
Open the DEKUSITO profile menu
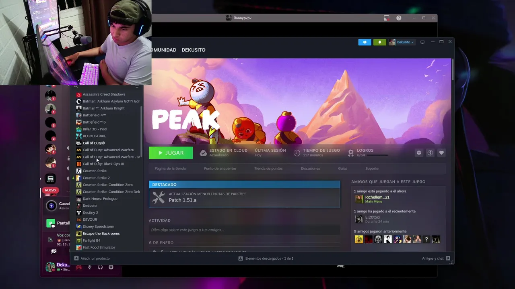194,50
